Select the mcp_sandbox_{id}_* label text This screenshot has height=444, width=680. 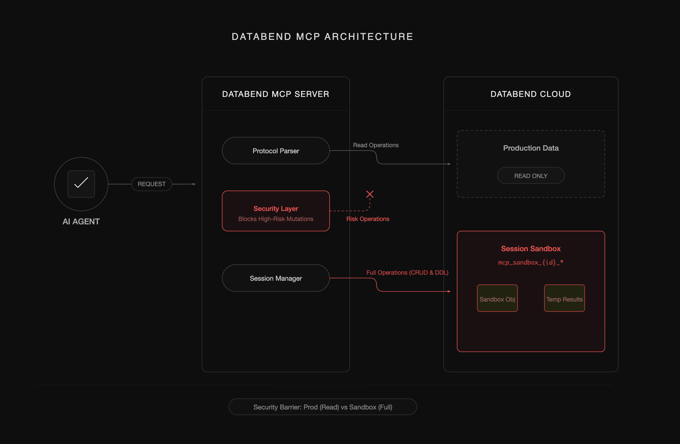[530, 262]
